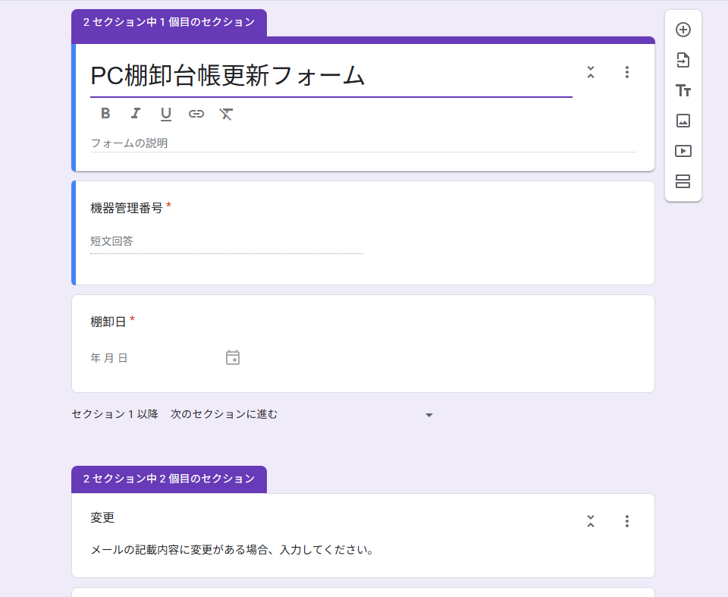
Task: Collapse the first section header
Action: point(591,72)
